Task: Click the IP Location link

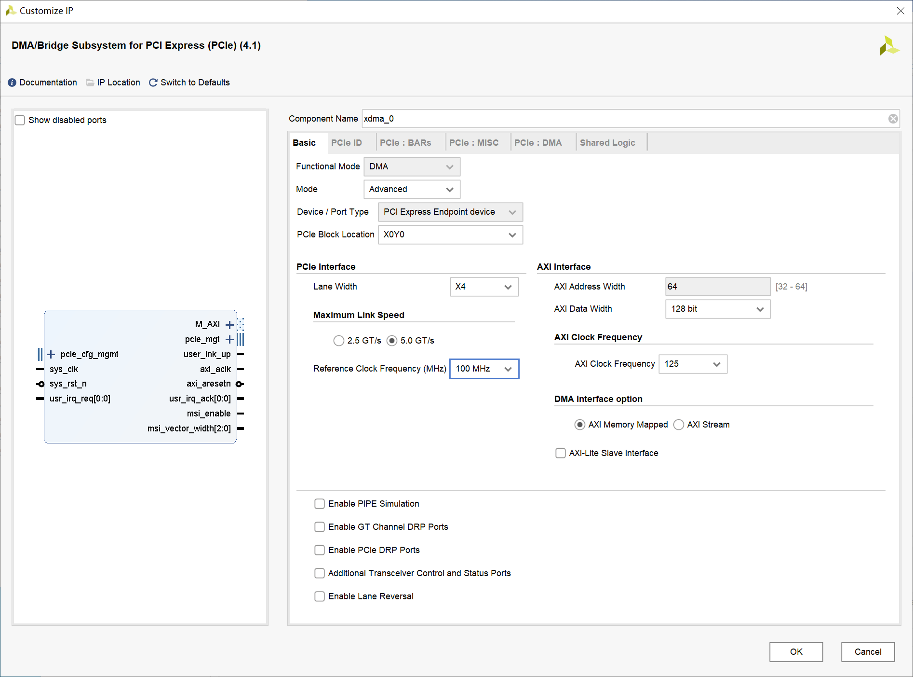Action: 119,83
